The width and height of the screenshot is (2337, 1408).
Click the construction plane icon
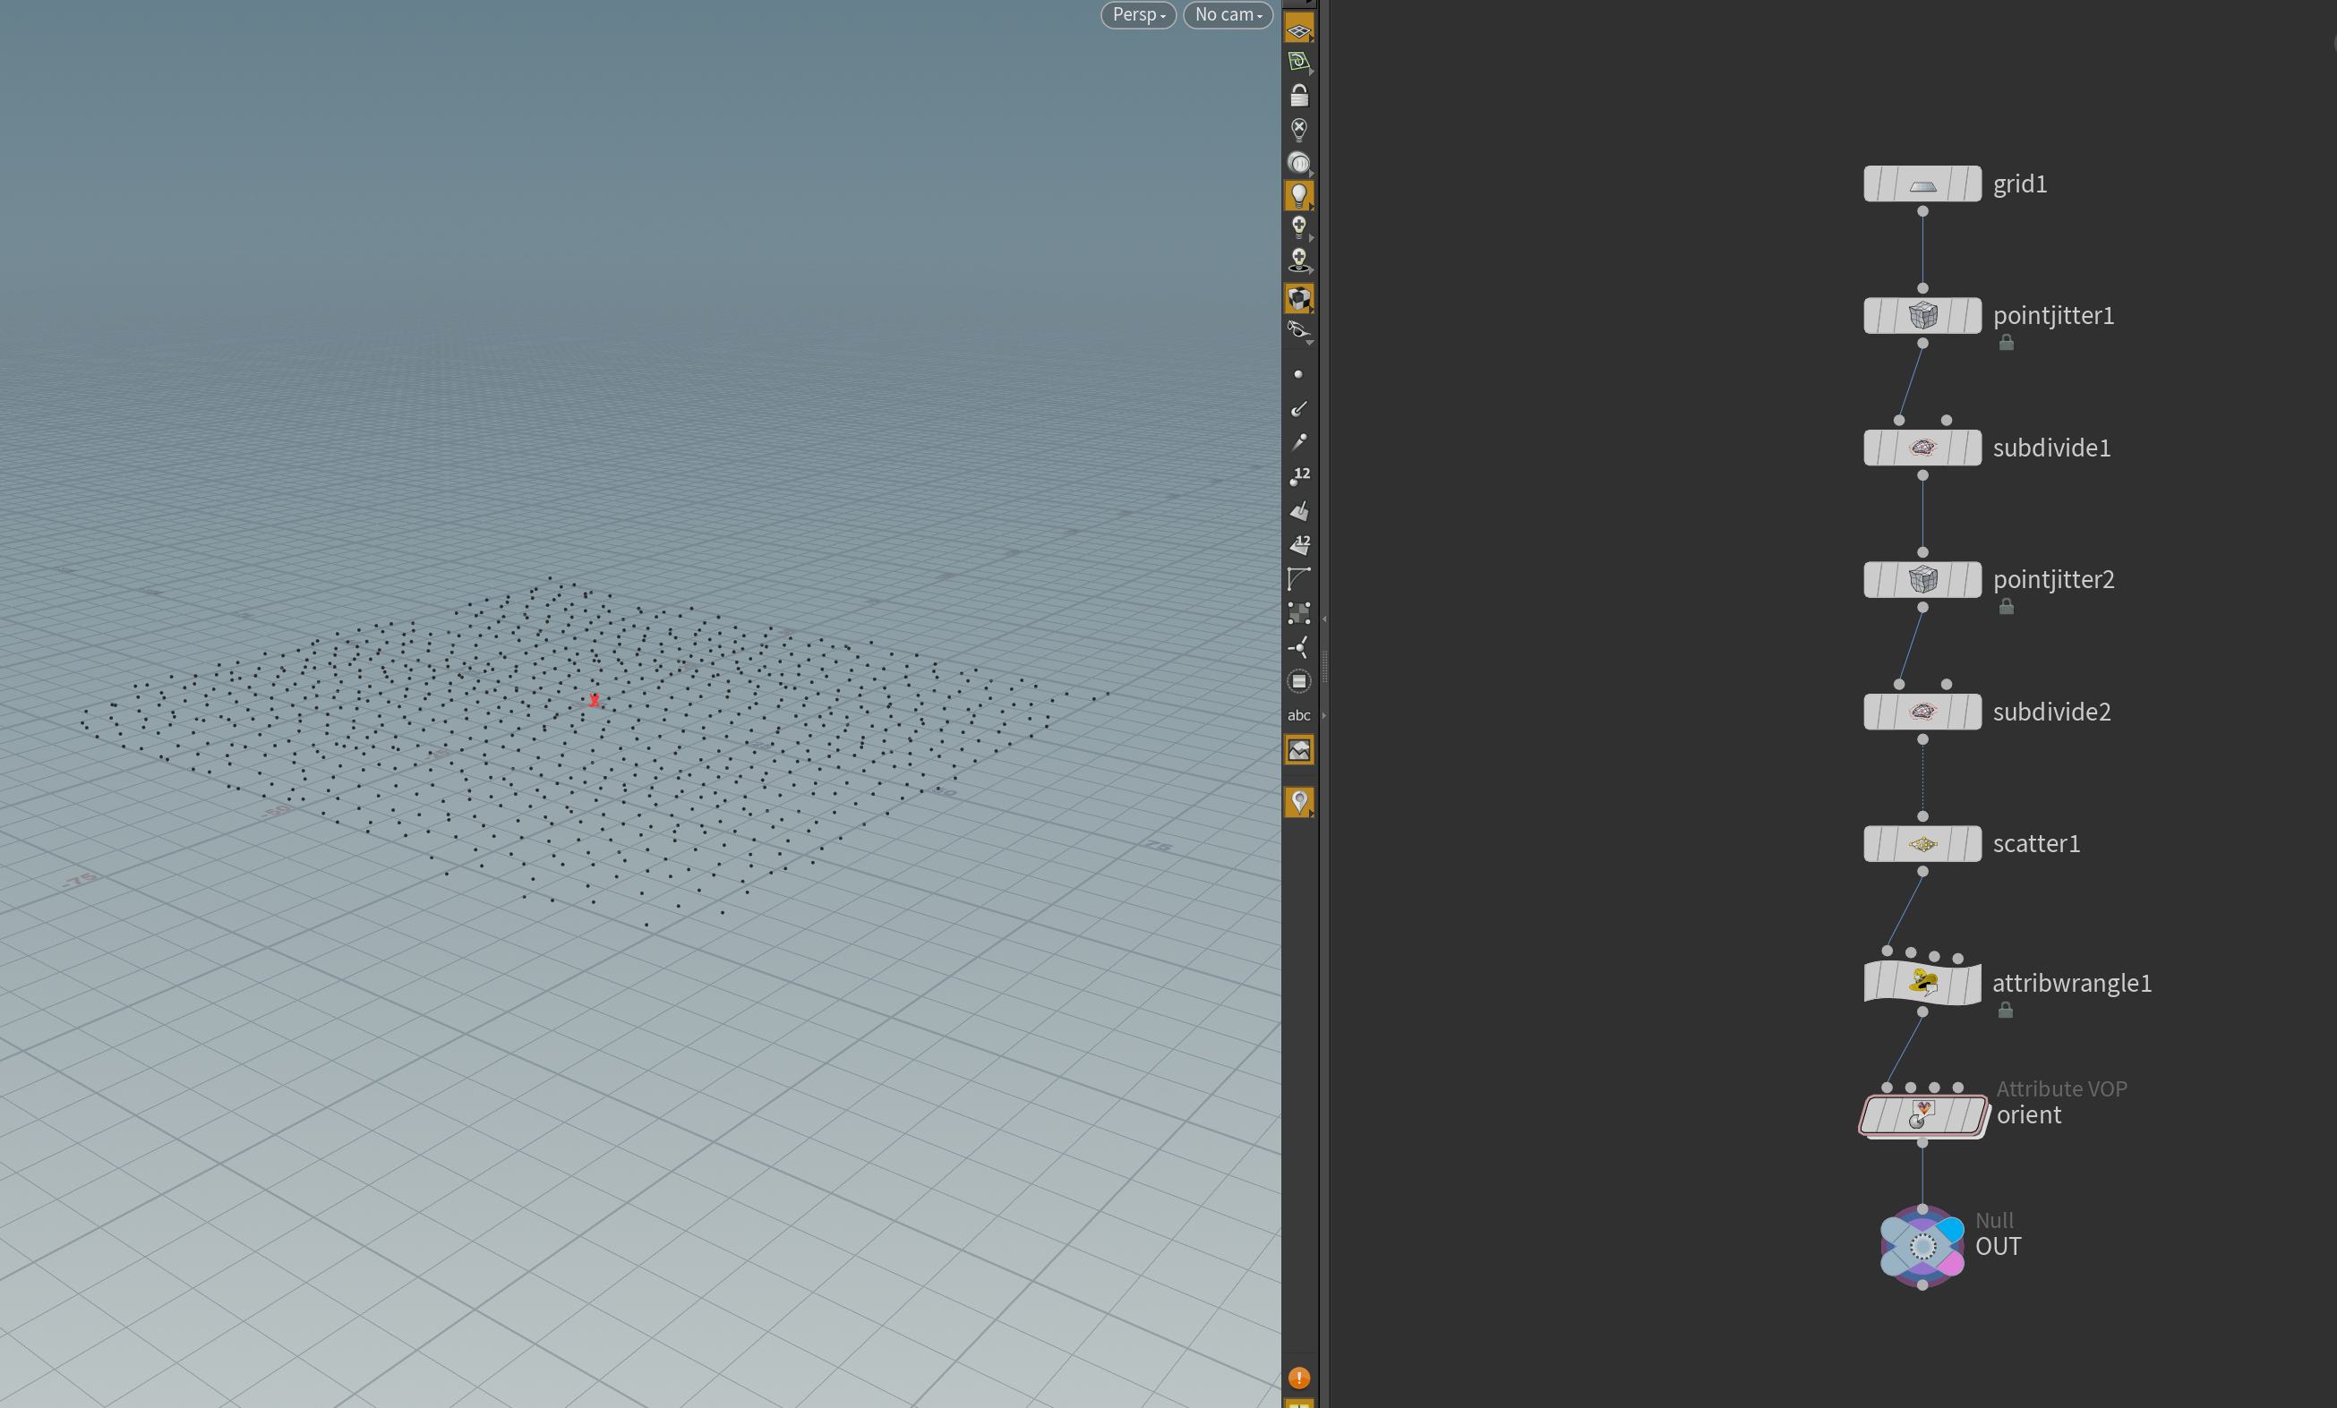[1298, 63]
